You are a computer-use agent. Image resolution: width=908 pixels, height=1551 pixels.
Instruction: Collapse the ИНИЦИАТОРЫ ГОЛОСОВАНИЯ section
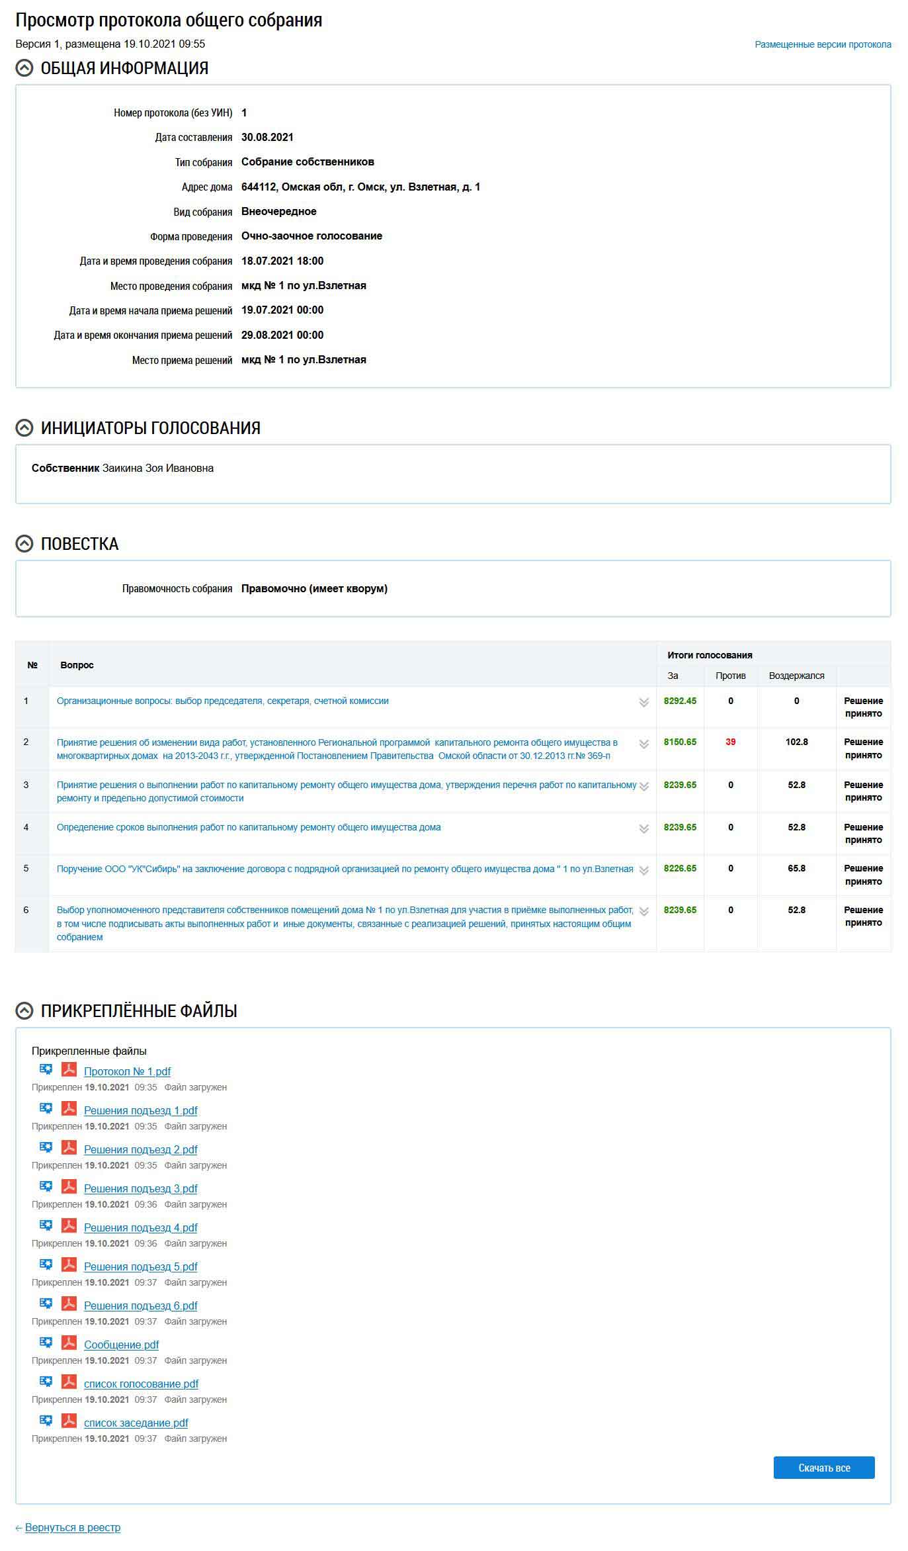pos(24,427)
